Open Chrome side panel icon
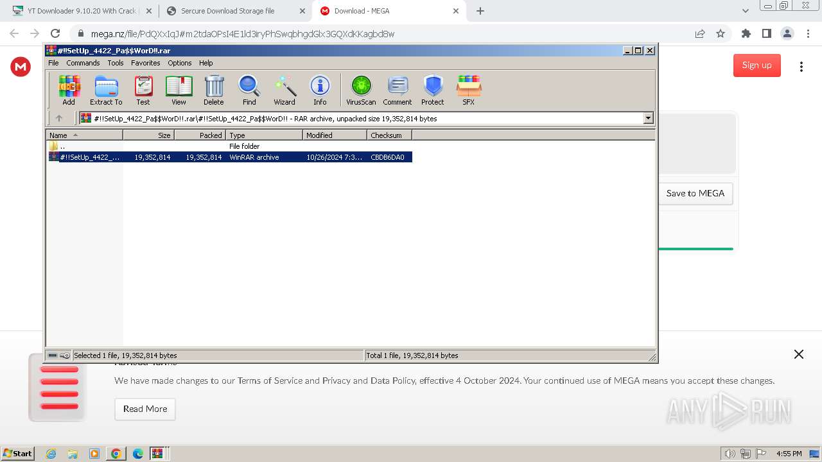Viewport: 822px width, 462px height. tap(766, 33)
